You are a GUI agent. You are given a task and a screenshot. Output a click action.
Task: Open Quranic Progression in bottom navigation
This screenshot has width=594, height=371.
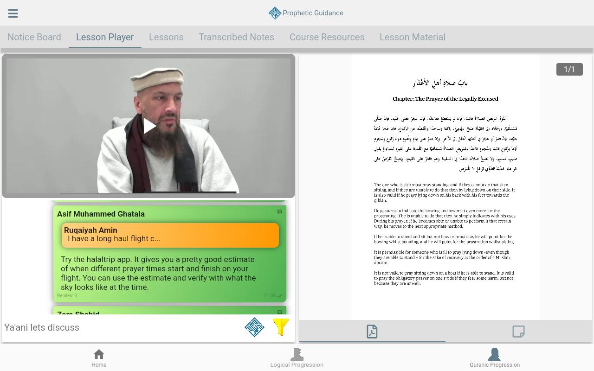click(x=495, y=358)
